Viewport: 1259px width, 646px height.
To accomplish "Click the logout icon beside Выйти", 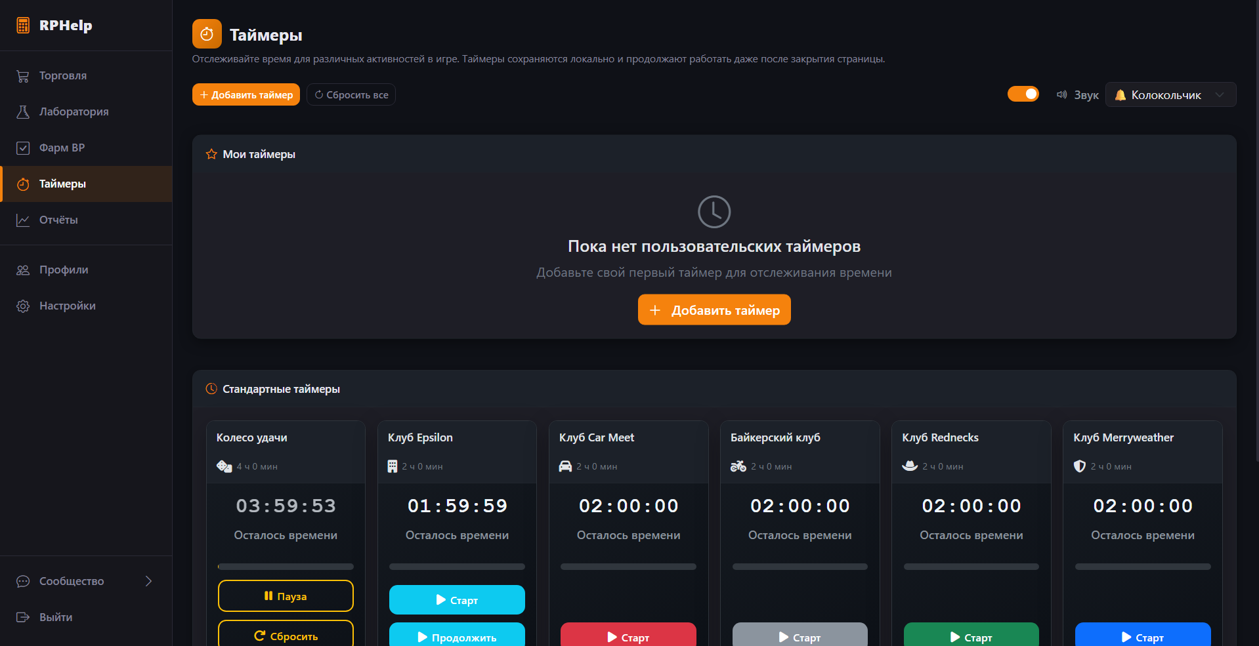I will 23,618.
